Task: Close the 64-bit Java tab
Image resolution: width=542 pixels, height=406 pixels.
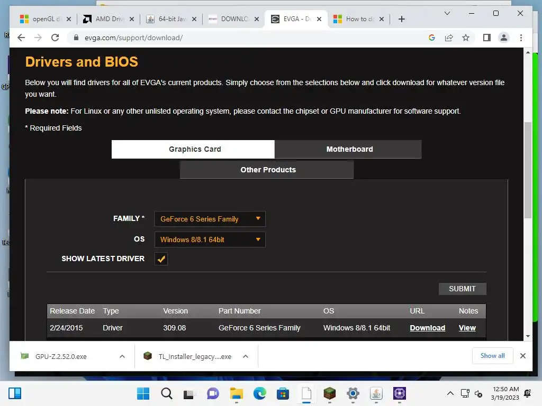Action: click(x=194, y=19)
